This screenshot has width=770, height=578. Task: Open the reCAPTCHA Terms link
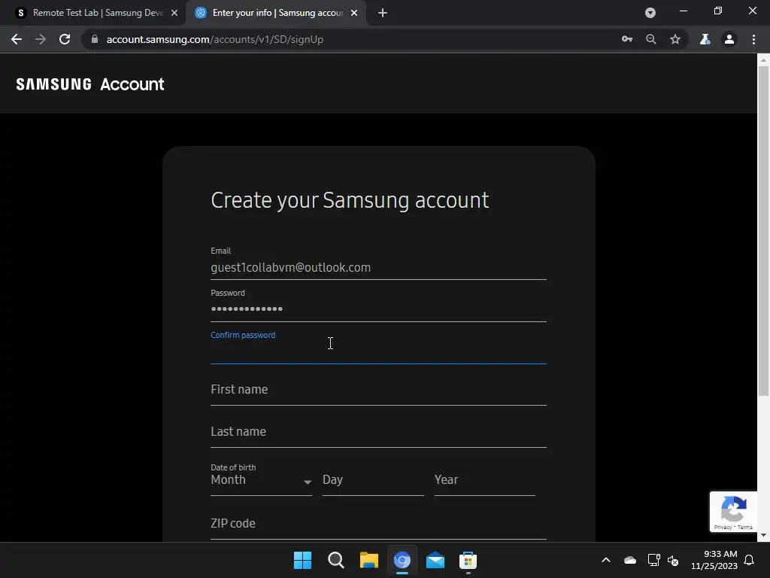745,527
